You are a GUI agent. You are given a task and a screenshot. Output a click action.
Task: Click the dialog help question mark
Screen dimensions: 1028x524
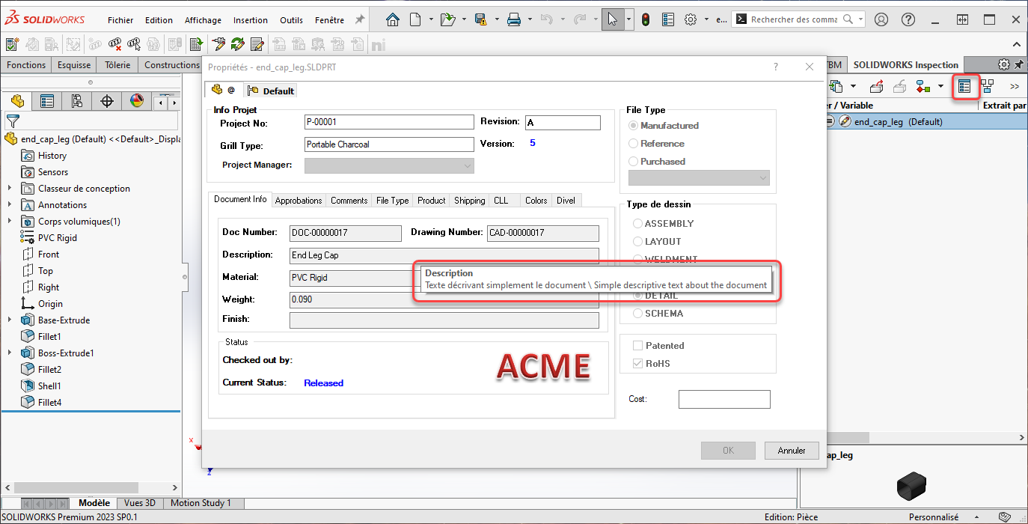[776, 67]
